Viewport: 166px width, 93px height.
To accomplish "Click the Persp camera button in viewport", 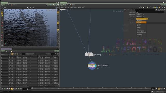I will click(48, 10).
